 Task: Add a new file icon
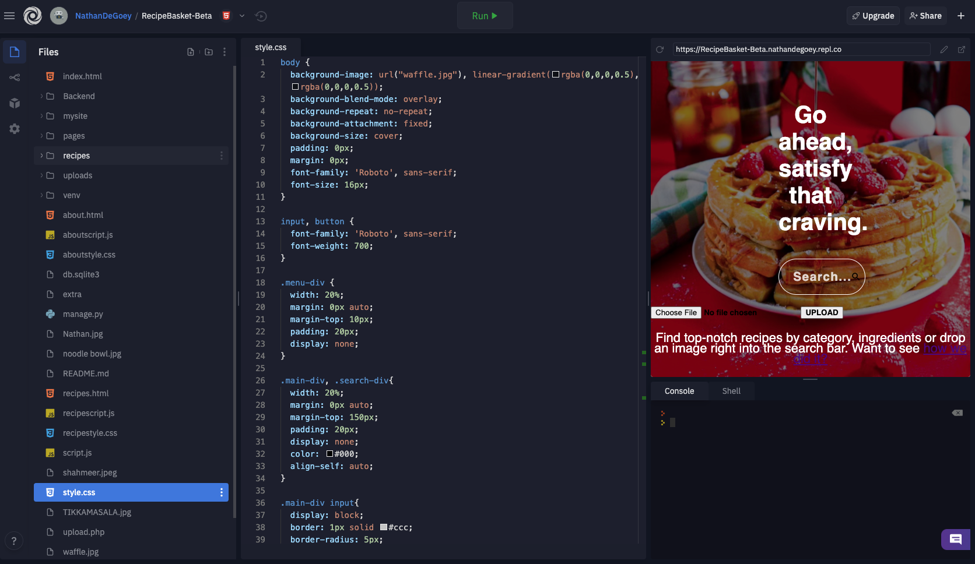click(191, 52)
